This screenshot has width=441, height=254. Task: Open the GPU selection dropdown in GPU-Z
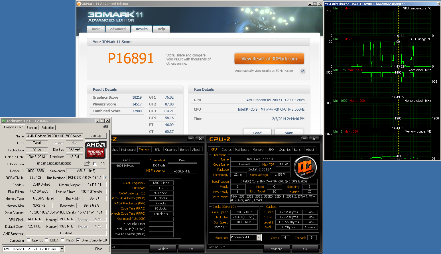[x=62, y=249]
